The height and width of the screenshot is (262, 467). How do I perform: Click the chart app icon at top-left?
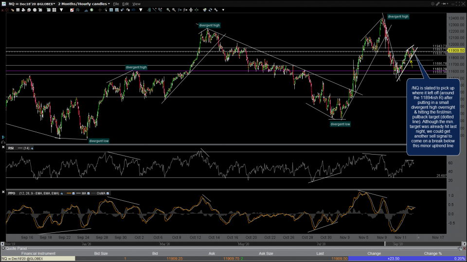coord(3,3)
